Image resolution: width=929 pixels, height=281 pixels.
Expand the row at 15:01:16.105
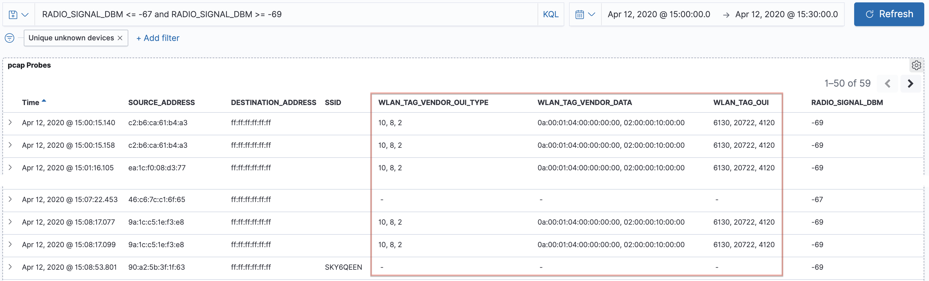click(10, 168)
